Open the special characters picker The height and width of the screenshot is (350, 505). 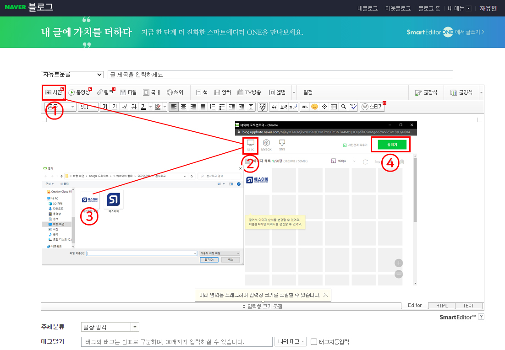324,107
